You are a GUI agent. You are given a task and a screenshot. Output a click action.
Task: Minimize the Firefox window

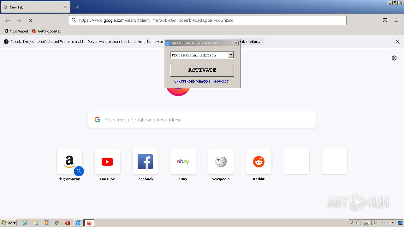coord(390,3)
